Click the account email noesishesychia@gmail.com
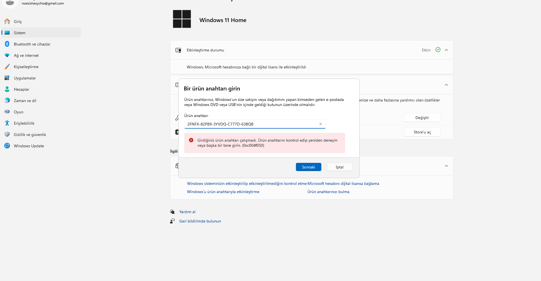Screen dimensions: 541x281 tap(43, 3)
